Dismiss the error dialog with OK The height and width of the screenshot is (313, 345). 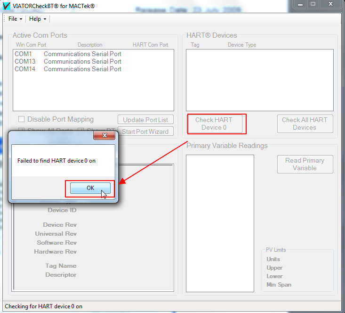coord(90,188)
